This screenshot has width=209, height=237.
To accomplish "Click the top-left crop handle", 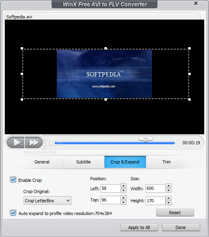I will point(22,48).
